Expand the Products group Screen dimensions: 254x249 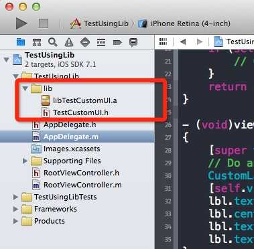pos(15,221)
